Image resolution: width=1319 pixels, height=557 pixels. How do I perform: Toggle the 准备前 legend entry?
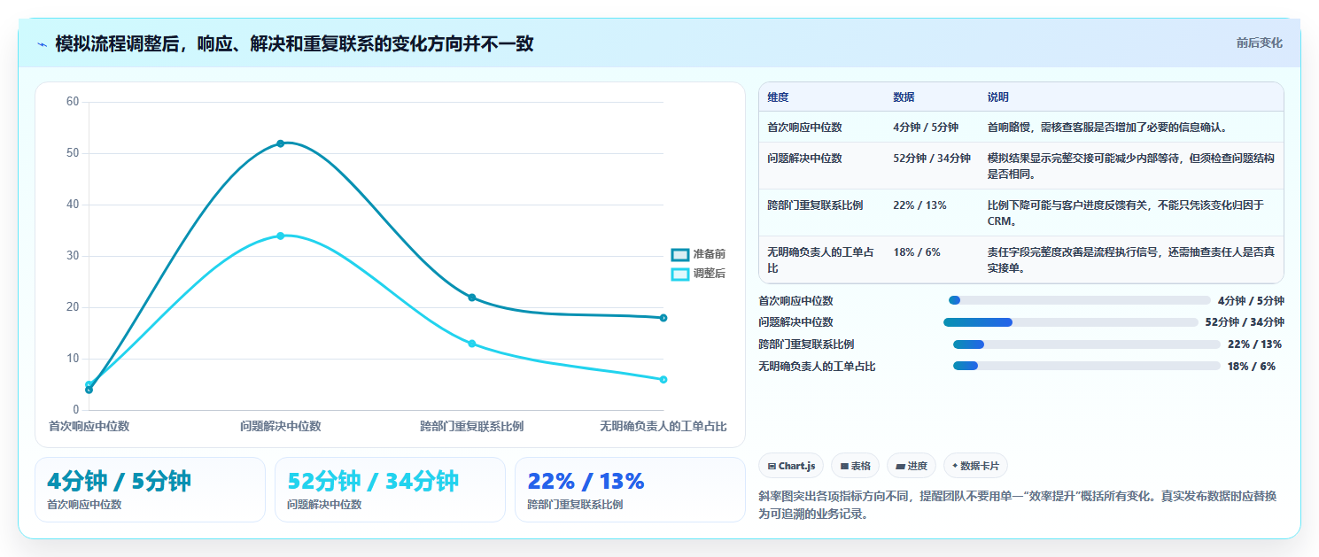click(x=699, y=254)
